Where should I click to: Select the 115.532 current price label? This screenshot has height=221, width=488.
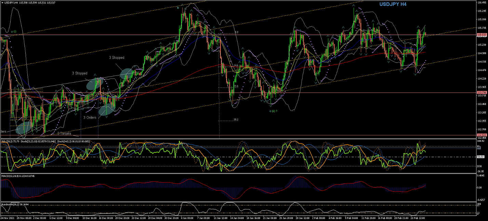(x=482, y=35)
